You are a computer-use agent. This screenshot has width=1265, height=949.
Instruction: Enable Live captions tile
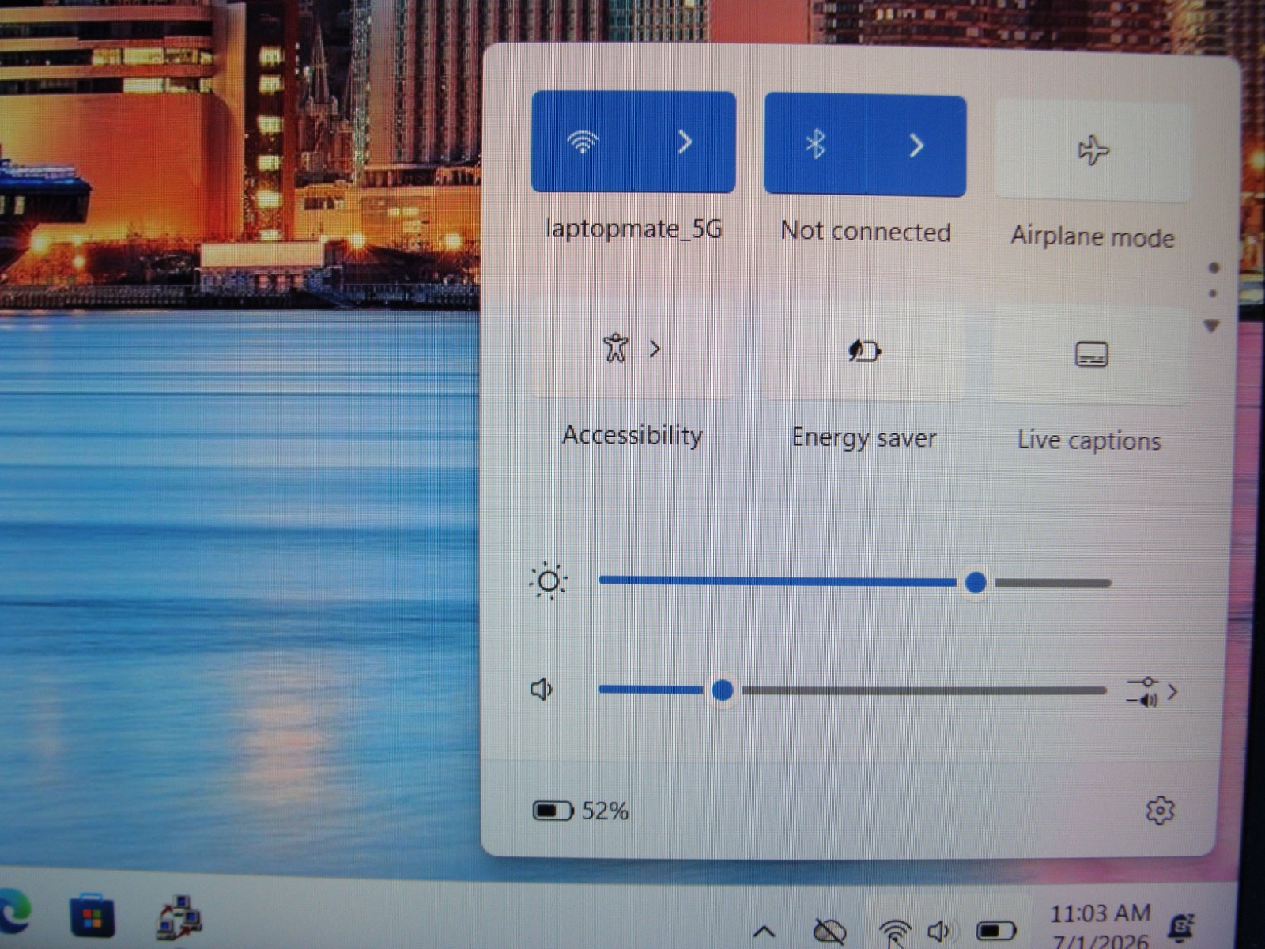click(1091, 354)
